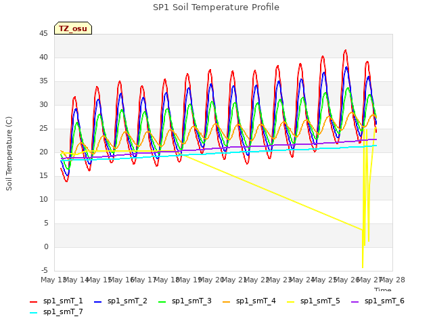Click the 45 y-axis tick label

point(43,33)
